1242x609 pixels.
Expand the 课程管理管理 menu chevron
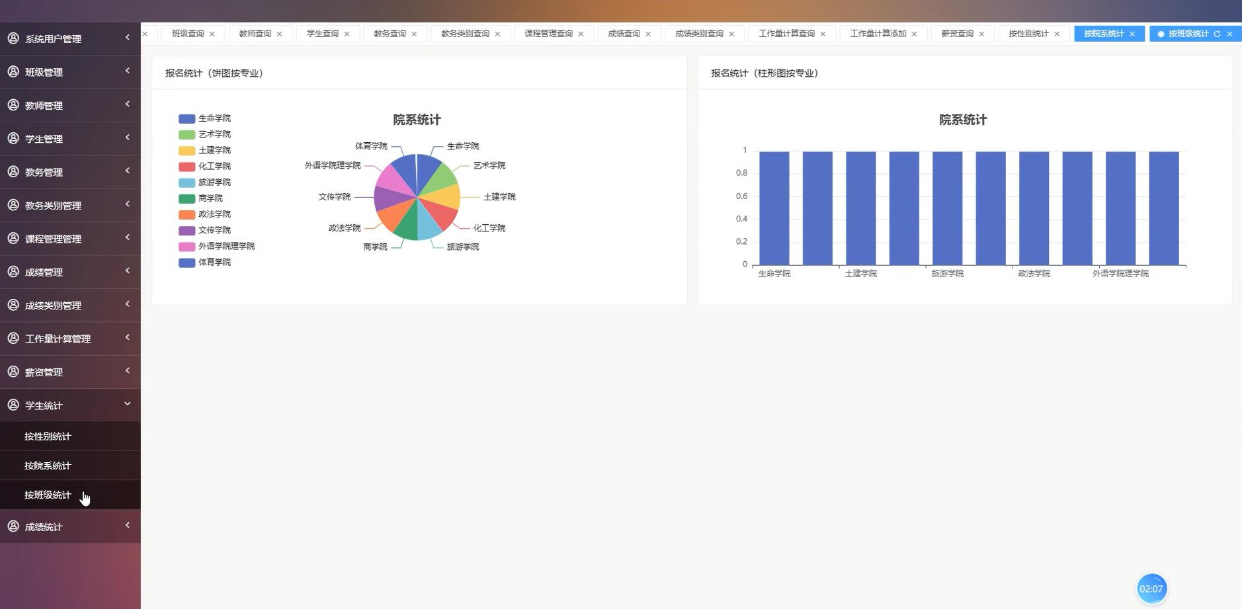[x=128, y=237]
